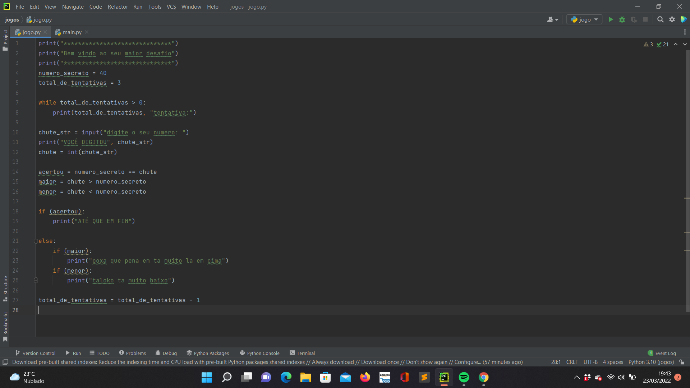Open Google Chrome from the taskbar
Image resolution: width=690 pixels, height=388 pixels.
483,377
